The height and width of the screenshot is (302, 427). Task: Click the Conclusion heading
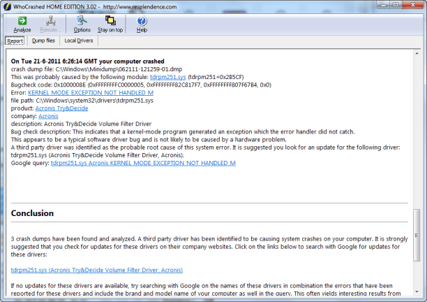(x=32, y=213)
